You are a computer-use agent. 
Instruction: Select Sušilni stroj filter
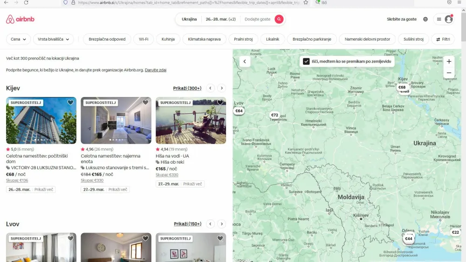[413, 39]
